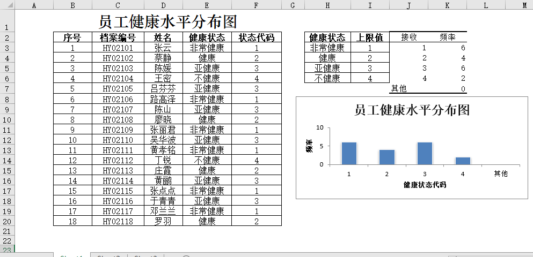Select the 接收 header cell
533x257 pixels.
(x=408, y=37)
